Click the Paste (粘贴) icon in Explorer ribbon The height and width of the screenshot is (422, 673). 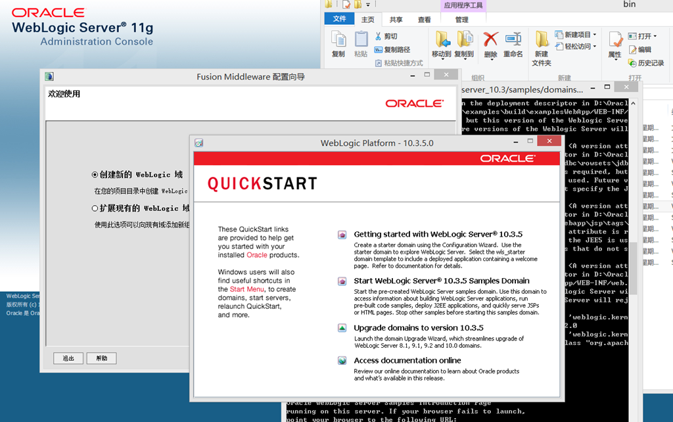tap(361, 39)
